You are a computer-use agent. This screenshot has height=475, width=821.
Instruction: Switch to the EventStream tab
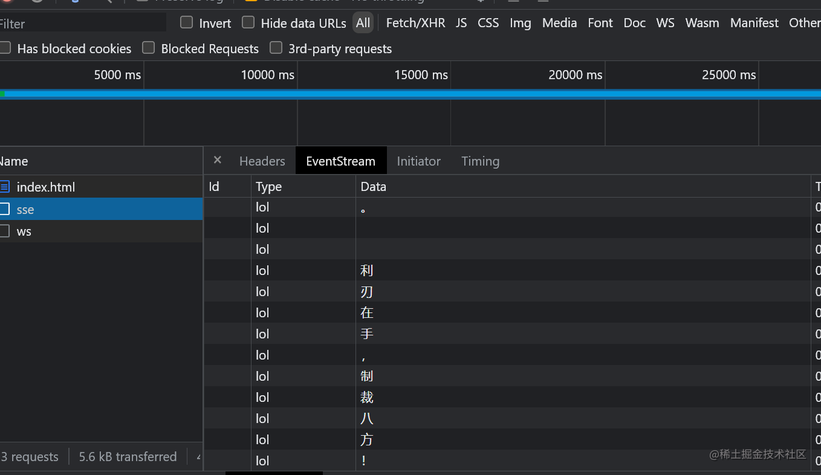(340, 161)
